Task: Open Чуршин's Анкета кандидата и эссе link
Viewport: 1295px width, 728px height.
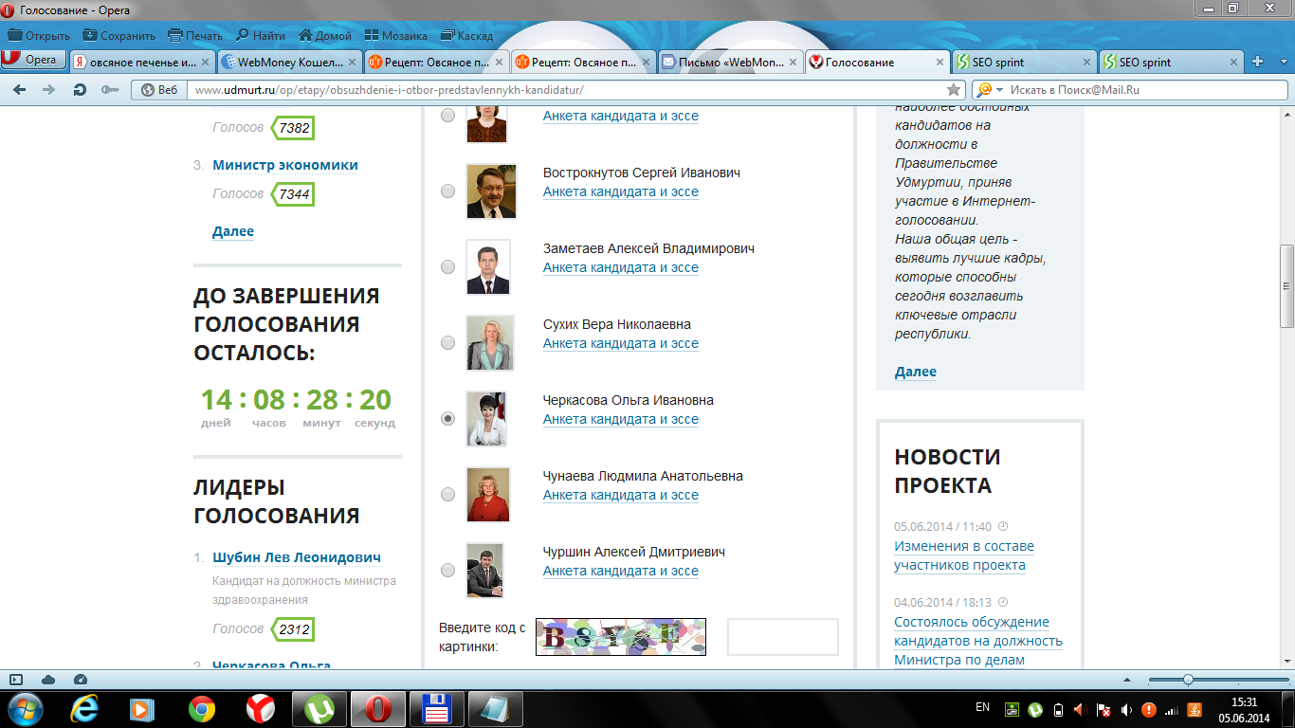Action: click(x=621, y=571)
